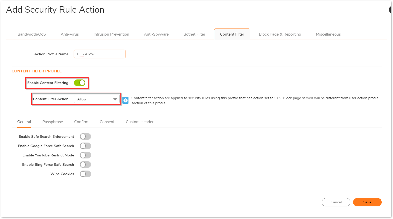The image size is (393, 219).
Task: Go to the Intrusion Prevention tab
Action: point(111,34)
